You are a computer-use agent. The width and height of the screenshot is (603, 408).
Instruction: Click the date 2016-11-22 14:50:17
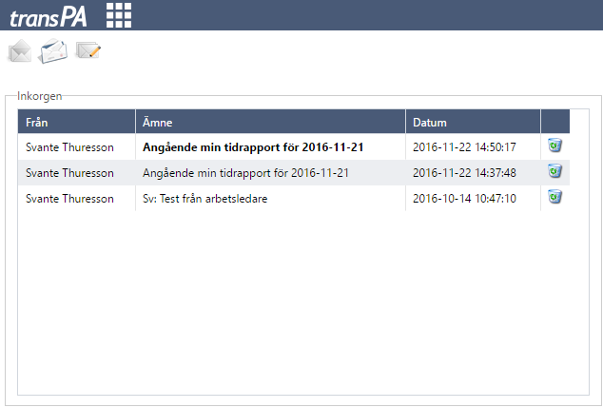pos(464,147)
